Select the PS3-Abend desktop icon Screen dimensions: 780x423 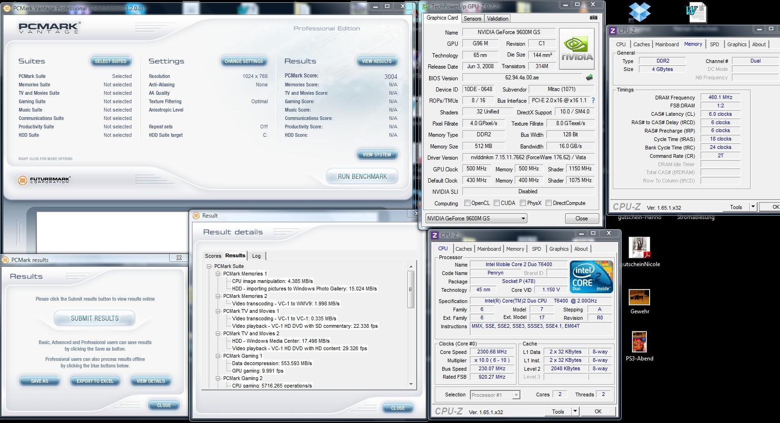pyautogui.click(x=639, y=346)
